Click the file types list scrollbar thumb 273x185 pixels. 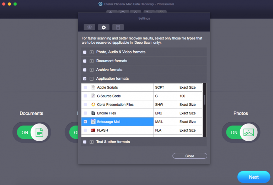tap(205, 100)
